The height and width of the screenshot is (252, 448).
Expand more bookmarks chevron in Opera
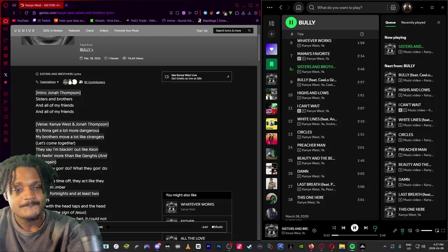click(257, 21)
